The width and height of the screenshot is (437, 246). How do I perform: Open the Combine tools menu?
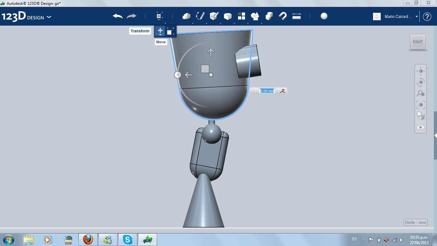point(269,16)
